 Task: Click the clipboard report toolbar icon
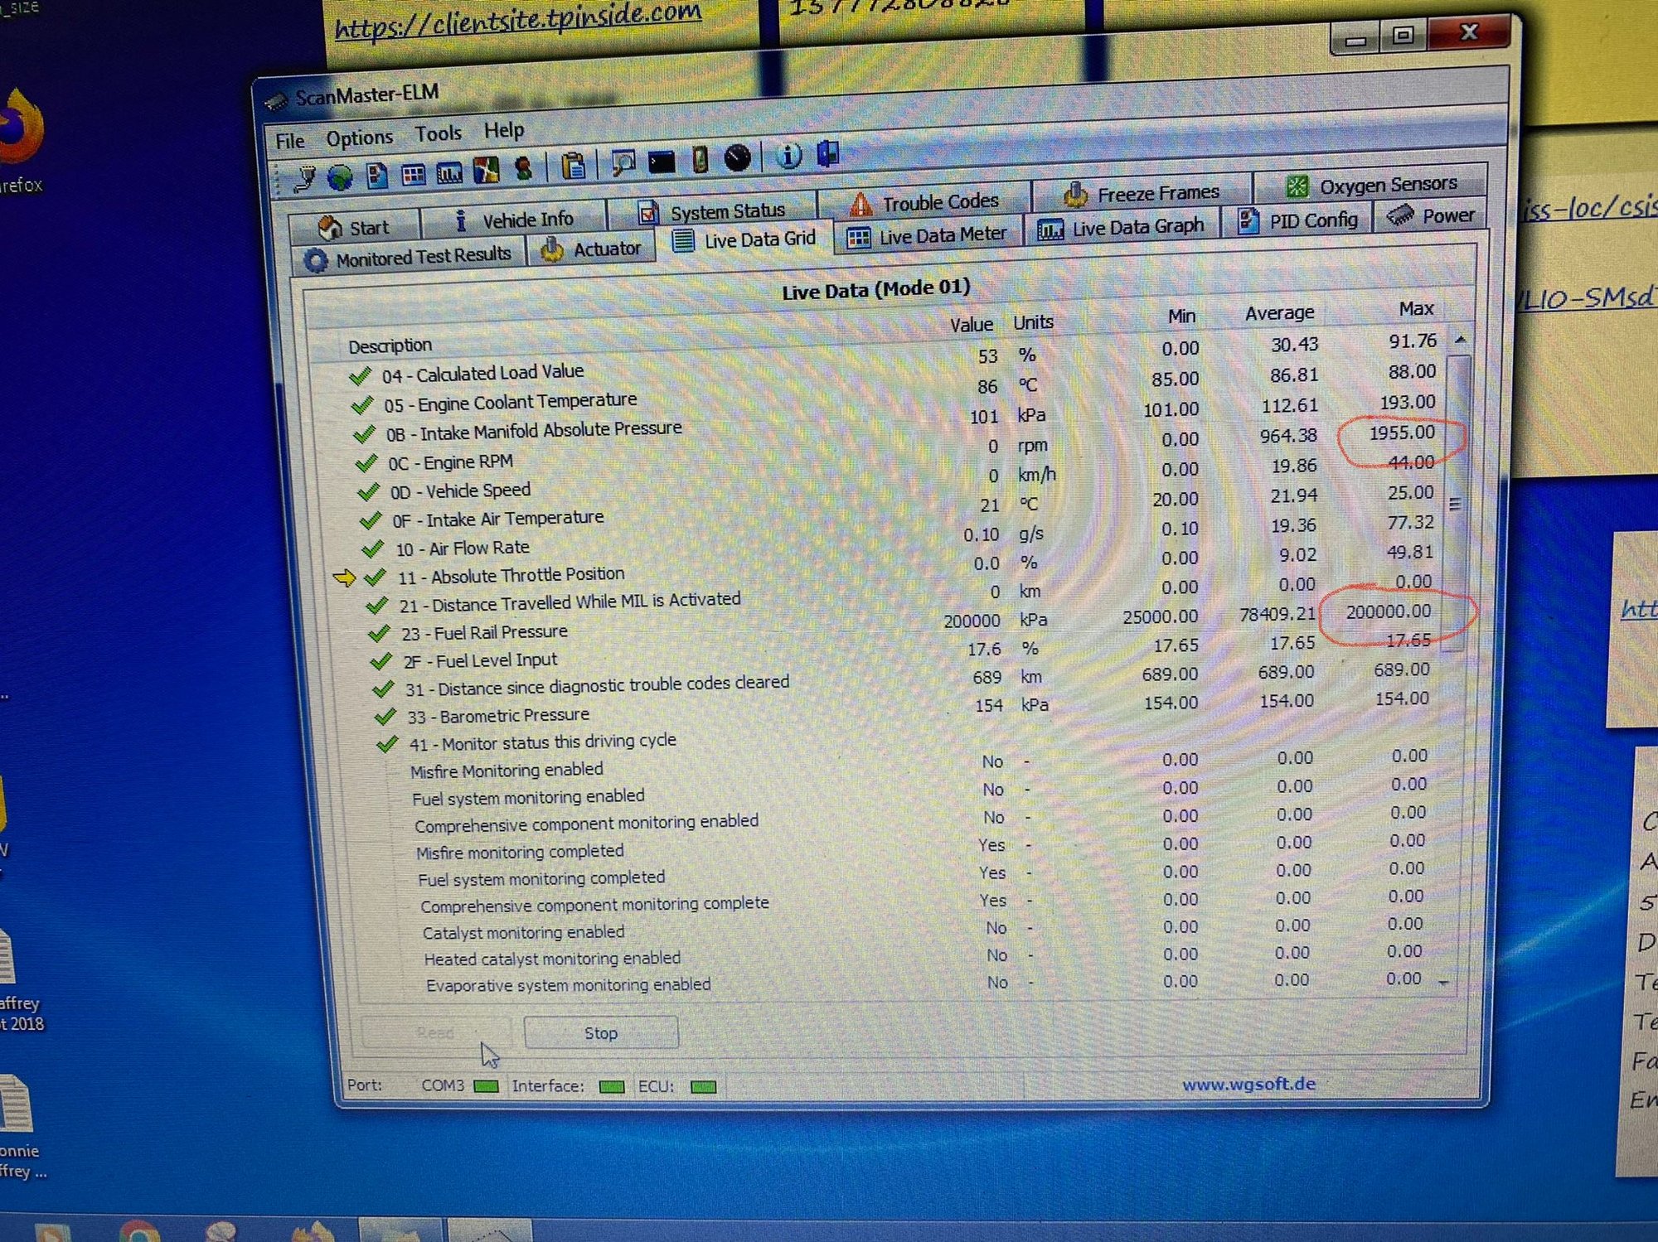573,166
